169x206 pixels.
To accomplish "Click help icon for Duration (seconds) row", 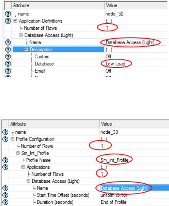I will click(x=5, y=202).
